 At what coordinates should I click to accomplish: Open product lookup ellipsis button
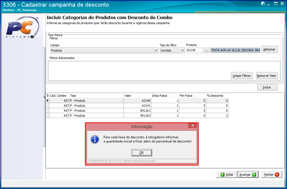pos(207,50)
